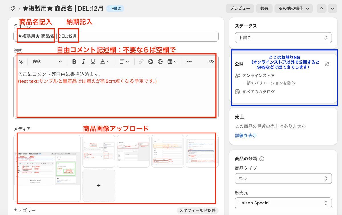Click the product tag icon in breadcrumb

(x=13, y=9)
